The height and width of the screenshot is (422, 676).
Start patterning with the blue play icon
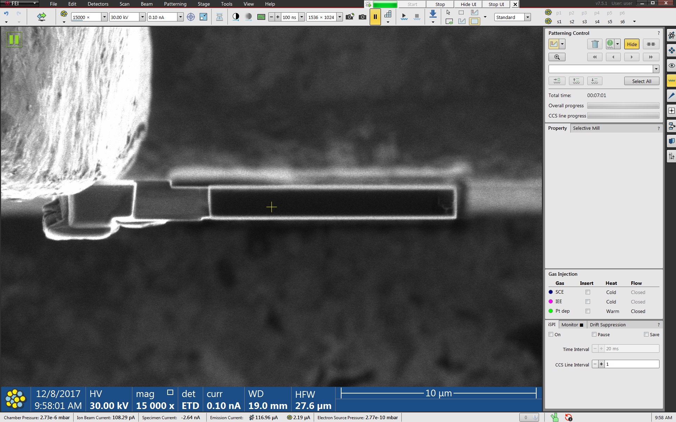[404, 17]
